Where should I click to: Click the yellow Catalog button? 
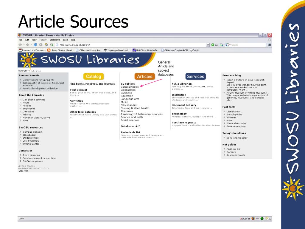pyautogui.click(x=94, y=76)
